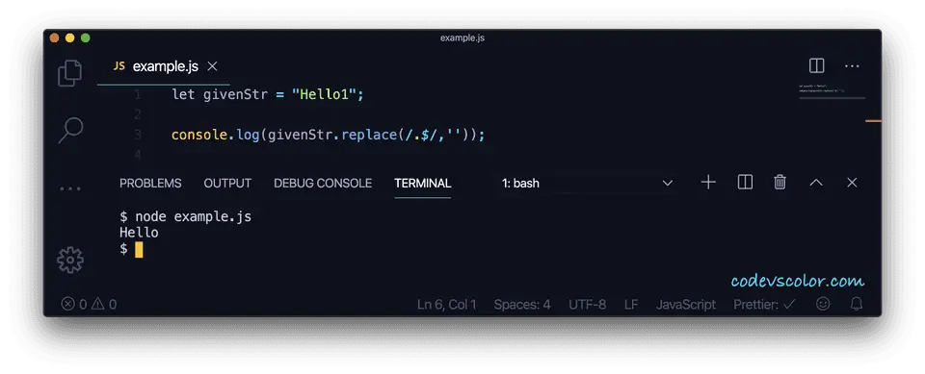Change end of line sequence LF
The image size is (925, 374).
coord(631,305)
